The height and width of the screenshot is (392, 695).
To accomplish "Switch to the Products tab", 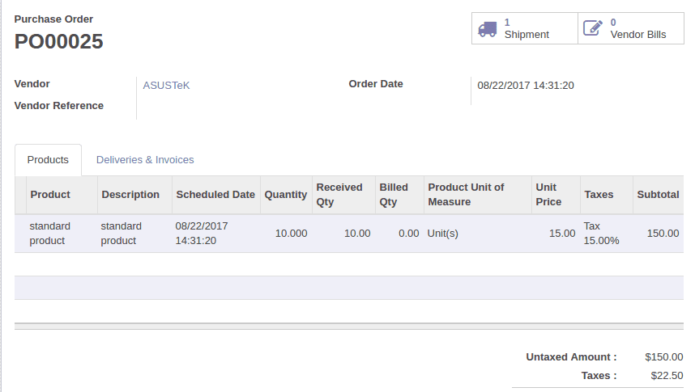I will [x=48, y=160].
